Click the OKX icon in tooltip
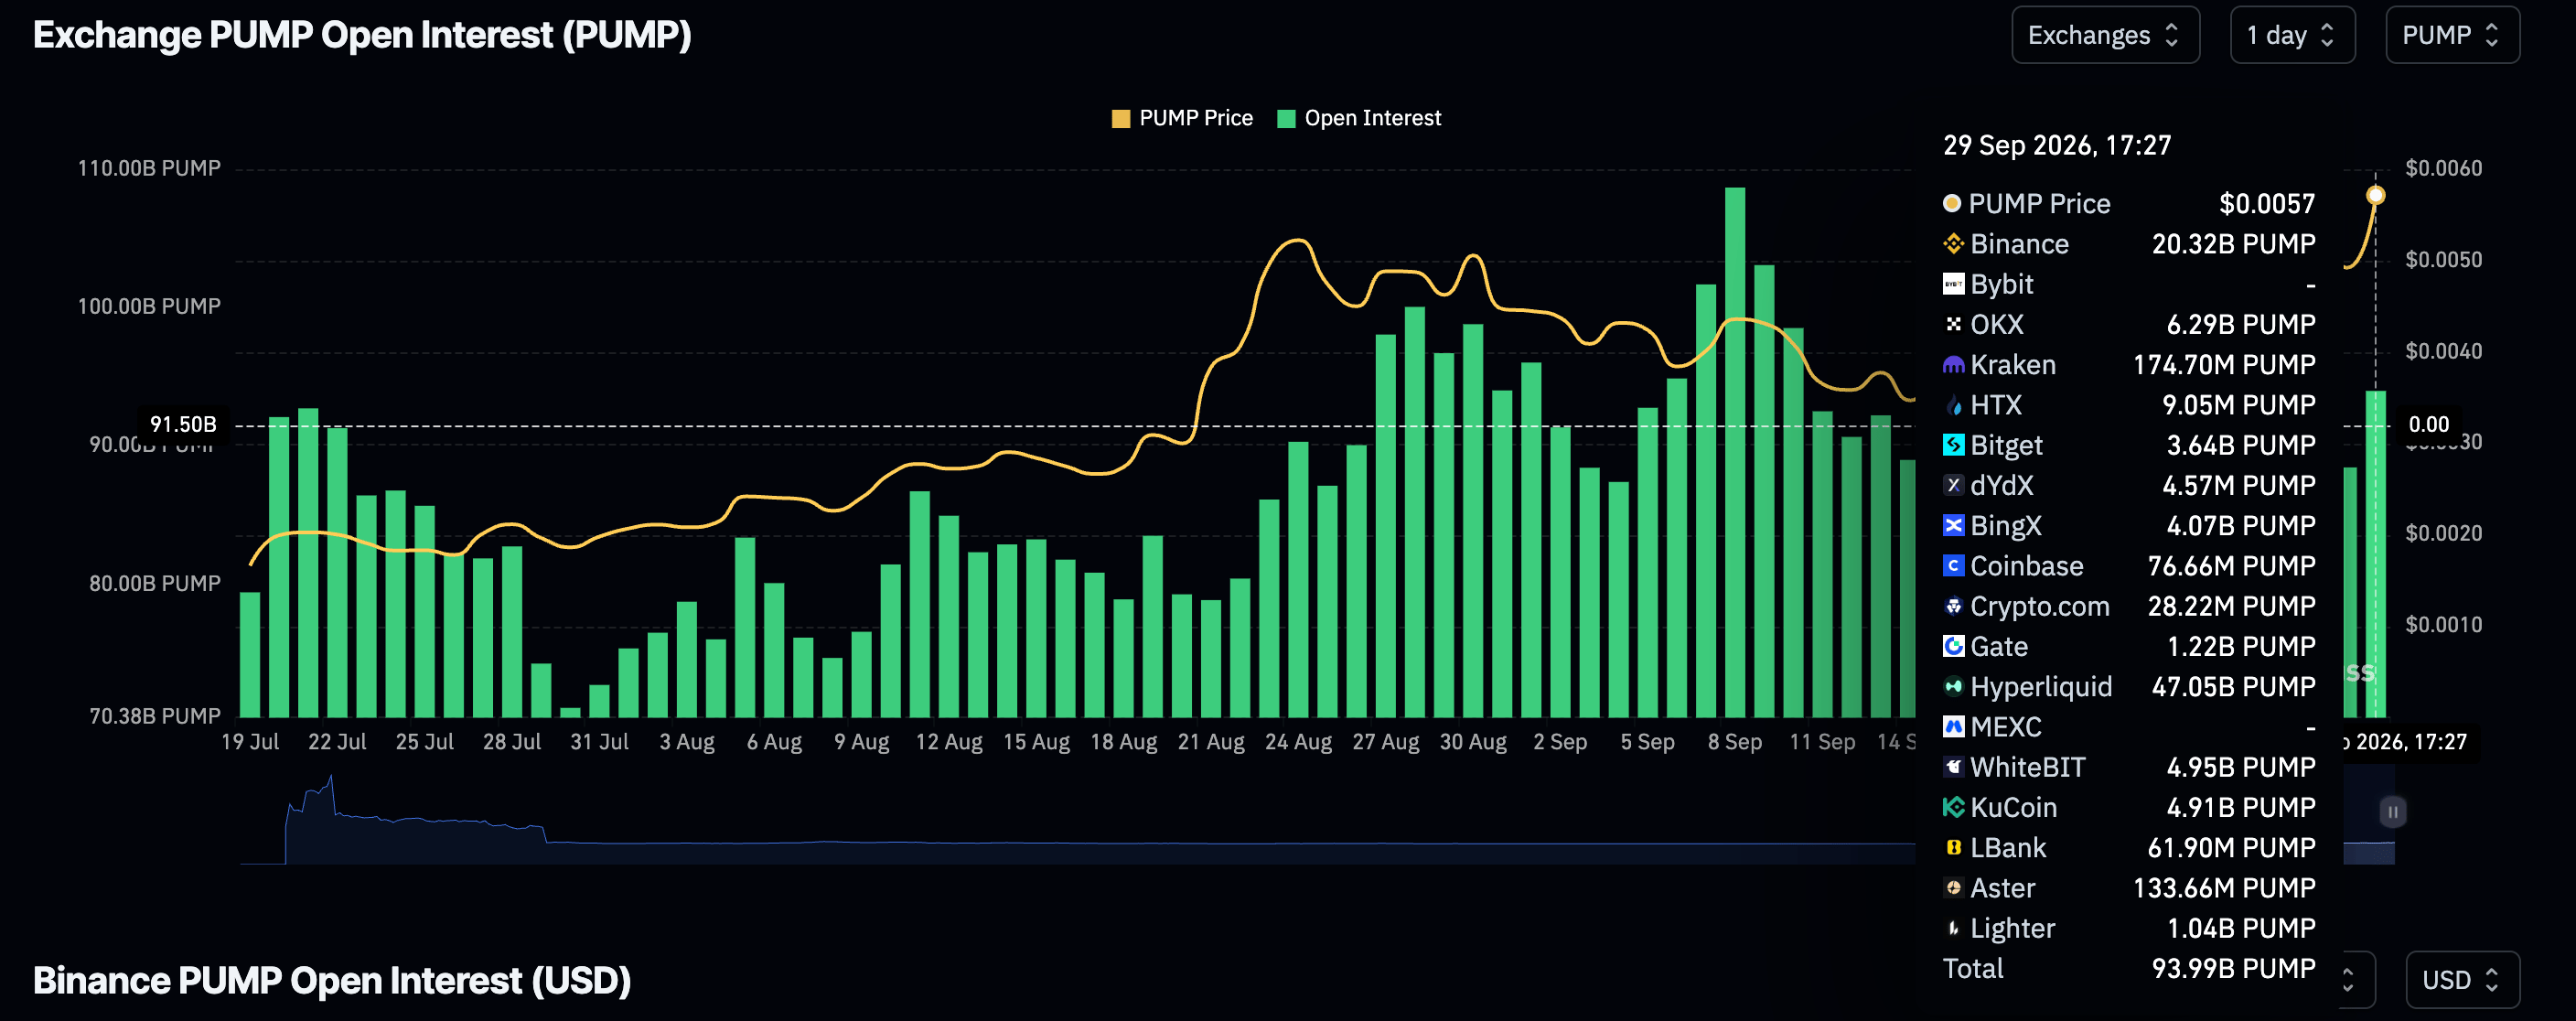The height and width of the screenshot is (1021, 2576). pos(1953,324)
